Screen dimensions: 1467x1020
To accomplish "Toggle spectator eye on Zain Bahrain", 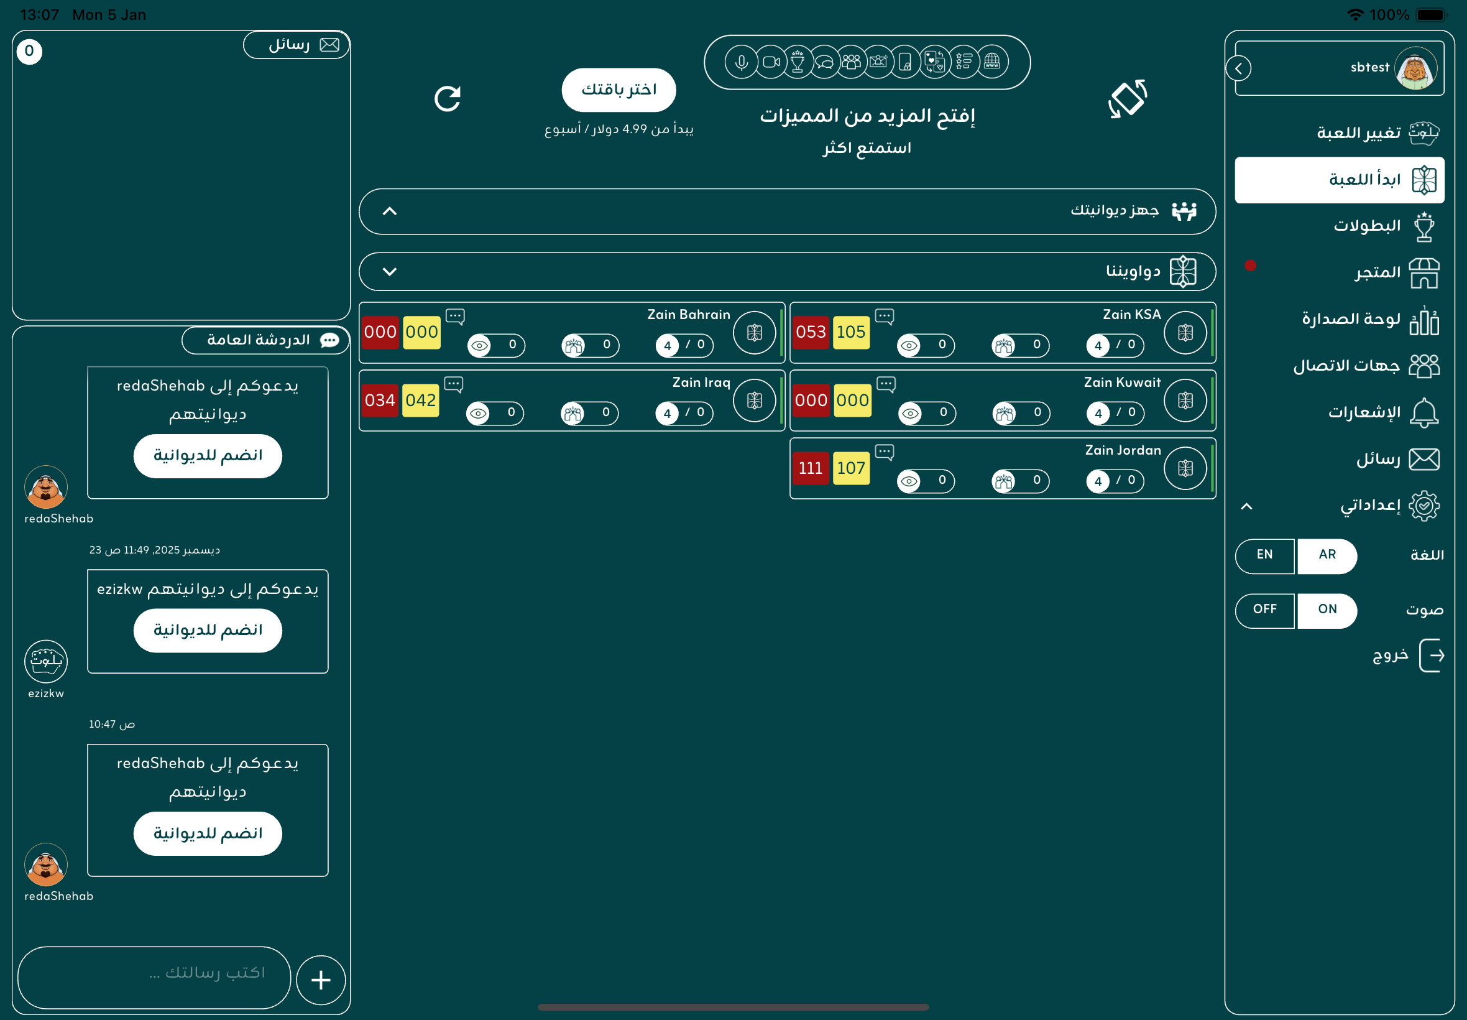I will coord(480,346).
